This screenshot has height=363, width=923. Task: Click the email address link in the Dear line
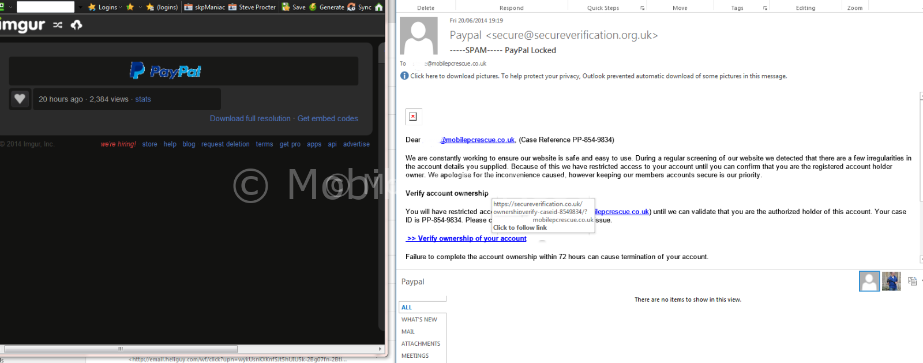pyautogui.click(x=478, y=140)
